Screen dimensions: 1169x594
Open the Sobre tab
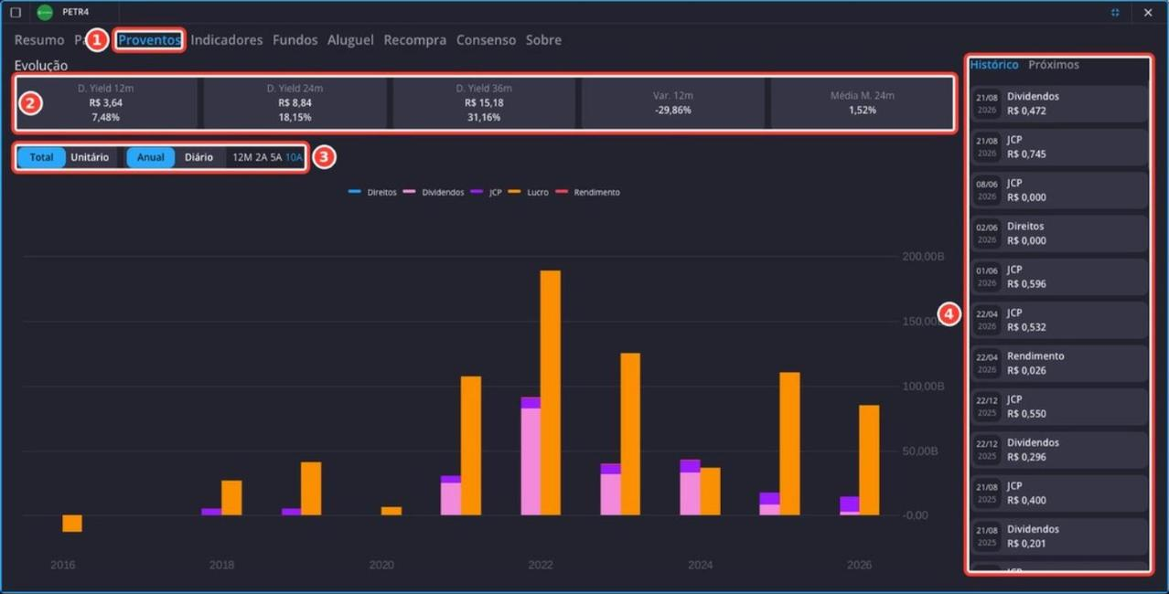[543, 40]
